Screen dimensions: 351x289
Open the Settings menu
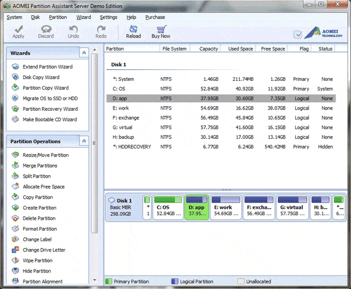(108, 17)
